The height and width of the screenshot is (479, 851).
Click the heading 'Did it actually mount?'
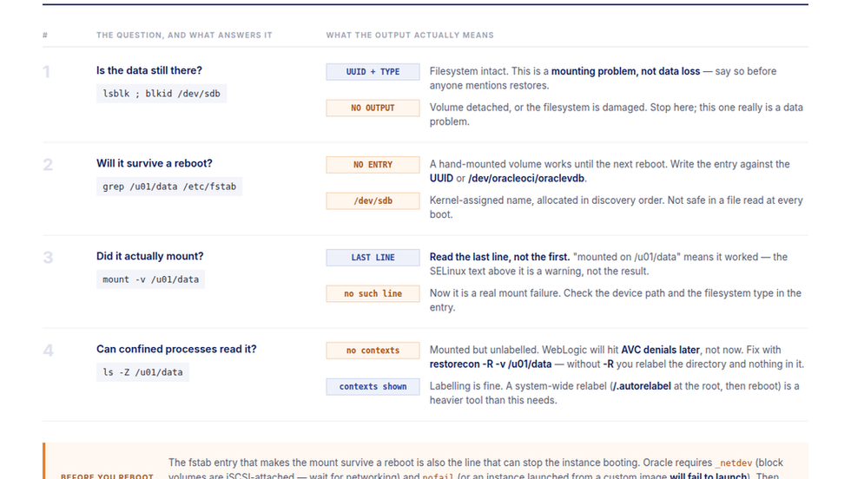coord(149,256)
